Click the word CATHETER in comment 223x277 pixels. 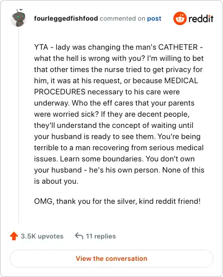tap(178, 47)
